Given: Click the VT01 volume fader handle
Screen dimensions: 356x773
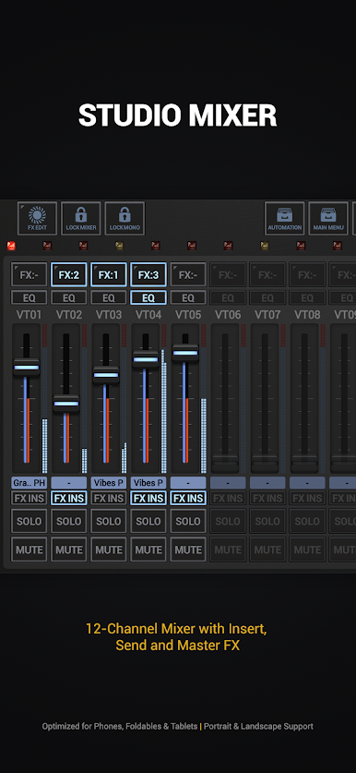Looking at the screenshot, I should tap(26, 368).
